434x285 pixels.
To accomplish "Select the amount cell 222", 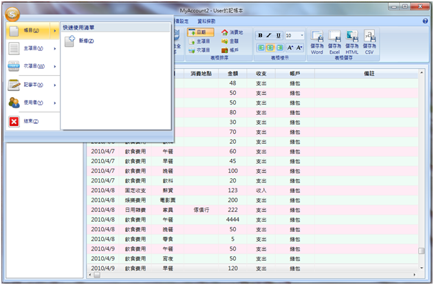I will click(x=232, y=210).
